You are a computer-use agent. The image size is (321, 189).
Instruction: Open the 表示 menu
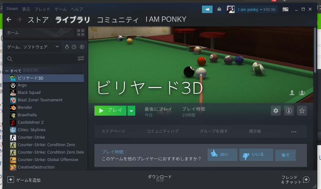[26, 9]
